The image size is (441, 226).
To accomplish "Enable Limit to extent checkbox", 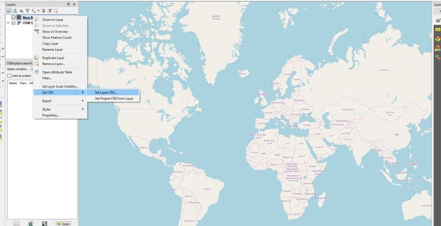I will 9,76.
